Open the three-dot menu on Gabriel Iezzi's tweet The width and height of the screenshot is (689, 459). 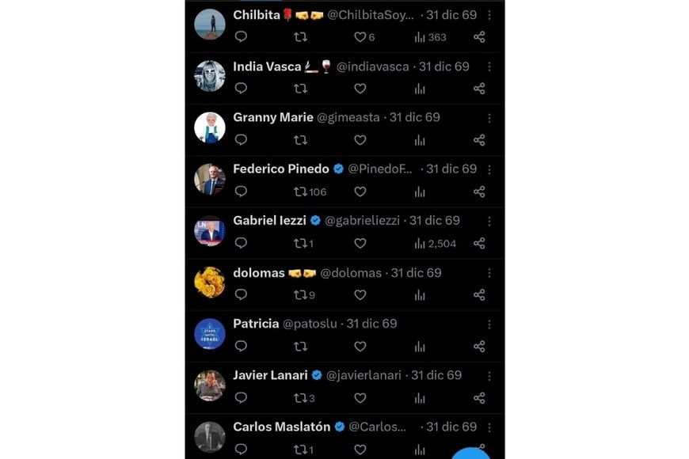coord(489,222)
